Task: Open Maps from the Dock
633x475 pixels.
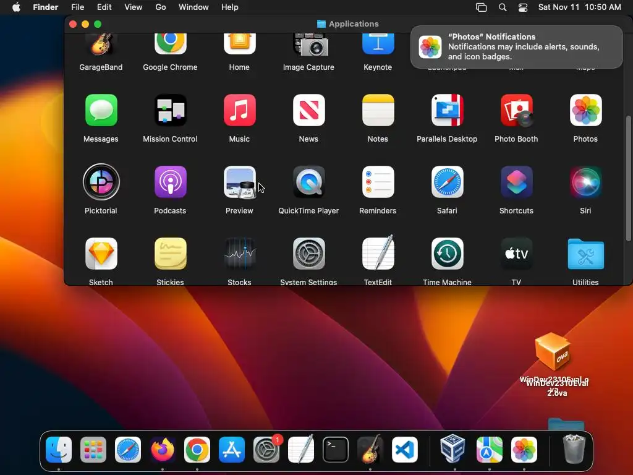Action: 490,450
